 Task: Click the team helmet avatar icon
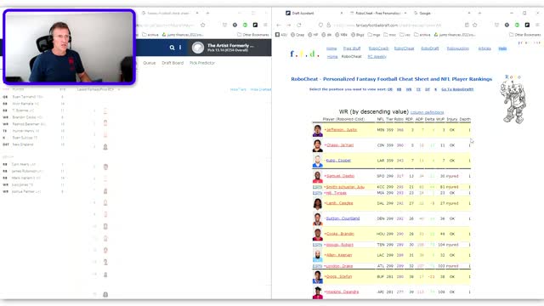[198, 48]
